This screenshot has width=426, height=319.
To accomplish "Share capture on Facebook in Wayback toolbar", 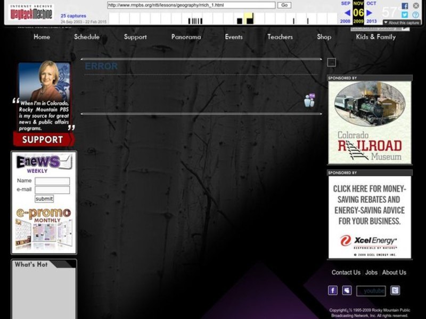I will point(405,5).
